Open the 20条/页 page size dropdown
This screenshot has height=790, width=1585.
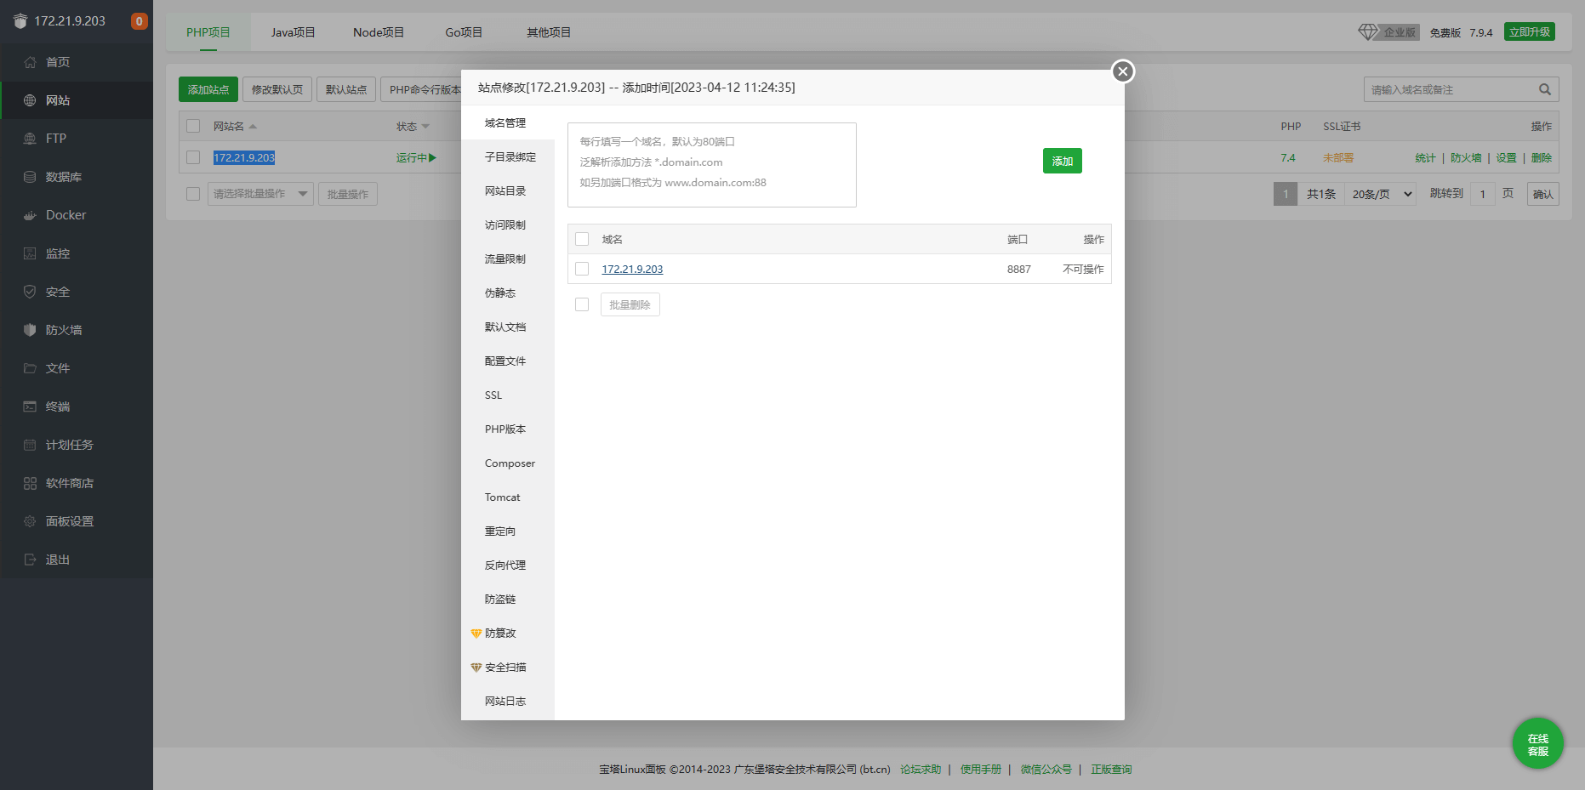click(x=1380, y=193)
